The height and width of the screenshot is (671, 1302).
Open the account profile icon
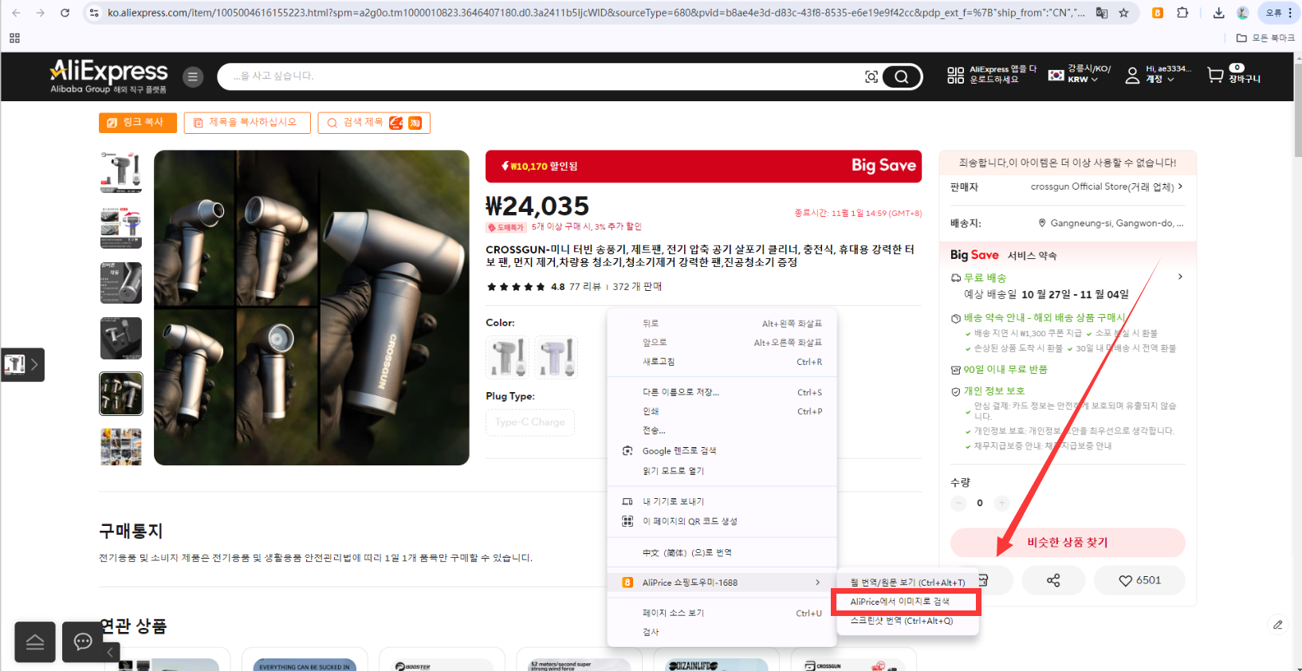(x=1132, y=75)
